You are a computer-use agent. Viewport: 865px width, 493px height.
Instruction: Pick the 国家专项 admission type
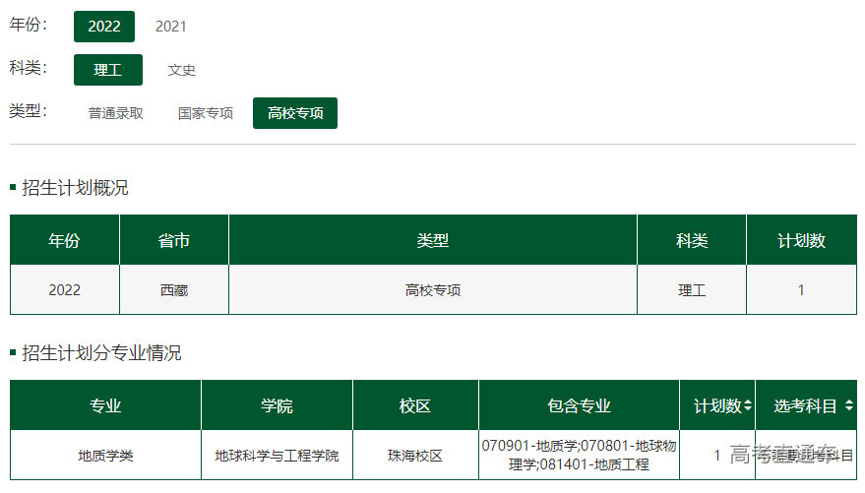point(206,113)
